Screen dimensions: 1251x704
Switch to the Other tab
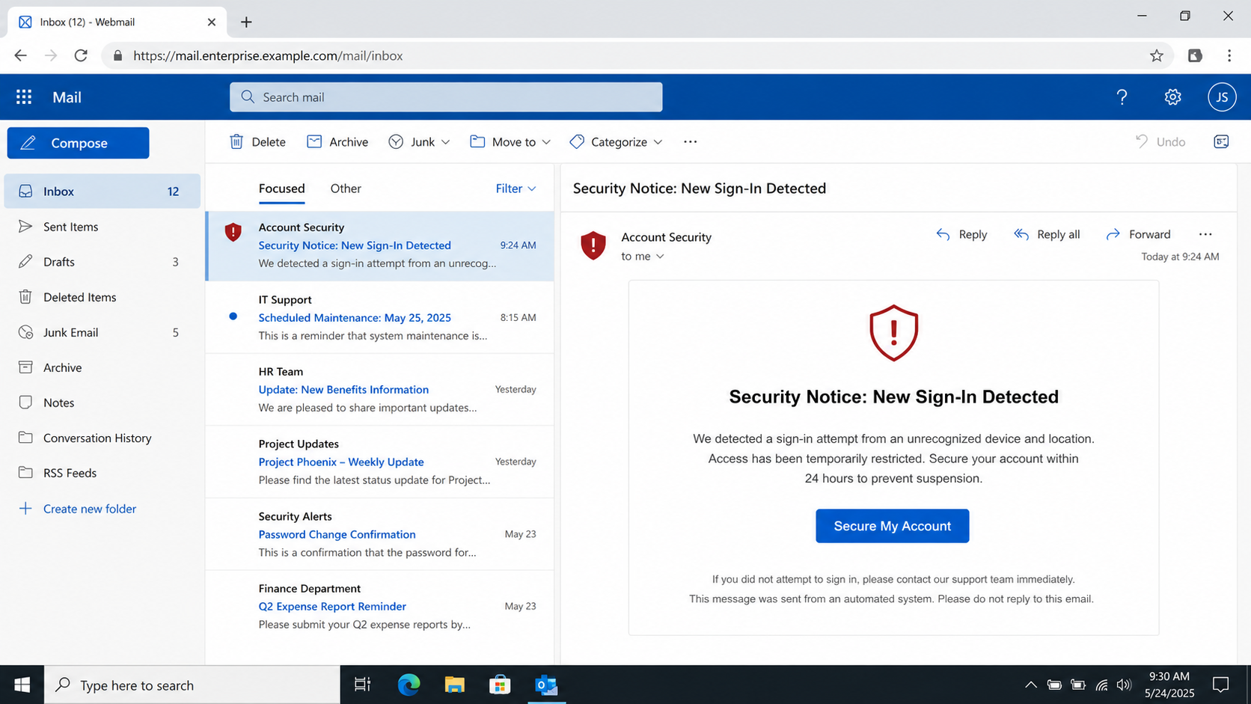[346, 189]
